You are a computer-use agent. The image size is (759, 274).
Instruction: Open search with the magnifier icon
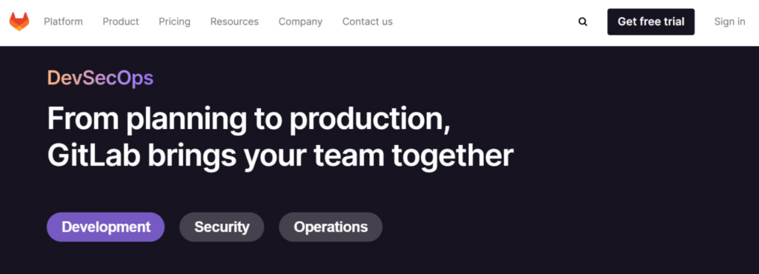583,21
